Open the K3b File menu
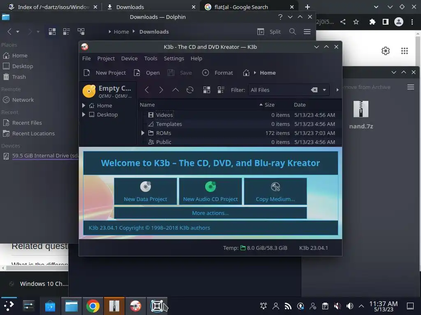This screenshot has height=315, width=421. [x=86, y=58]
